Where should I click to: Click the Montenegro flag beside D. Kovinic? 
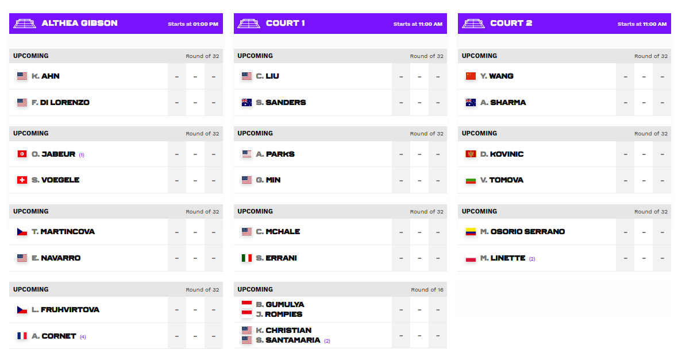471,154
